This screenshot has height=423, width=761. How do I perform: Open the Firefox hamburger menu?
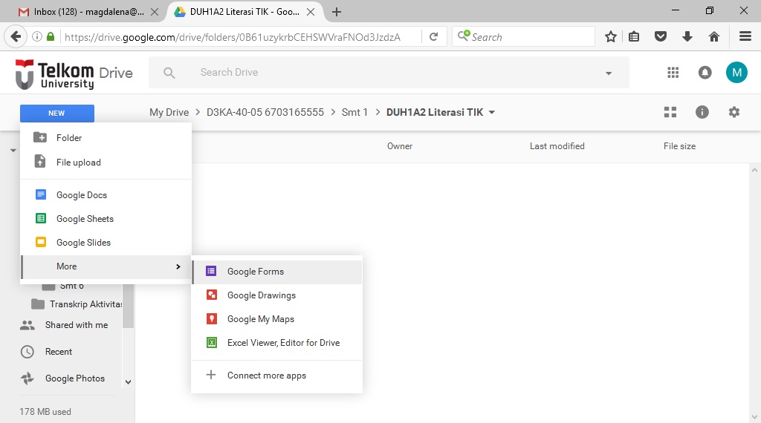(x=745, y=36)
